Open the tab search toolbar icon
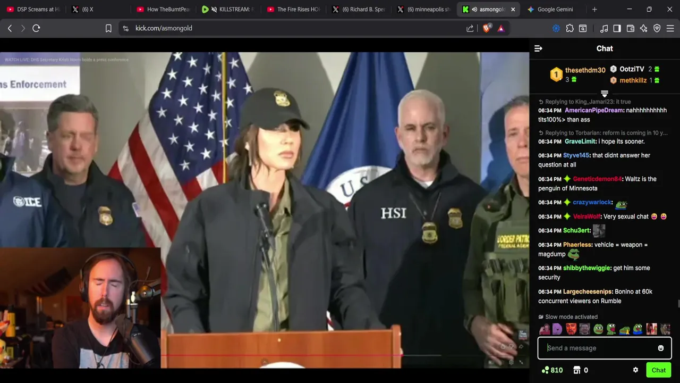The image size is (680, 383). point(583,28)
